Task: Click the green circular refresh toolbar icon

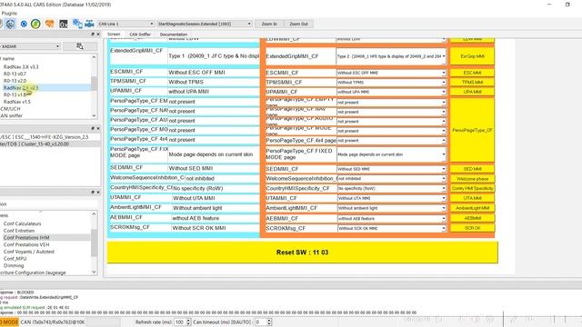Action: [35, 24]
